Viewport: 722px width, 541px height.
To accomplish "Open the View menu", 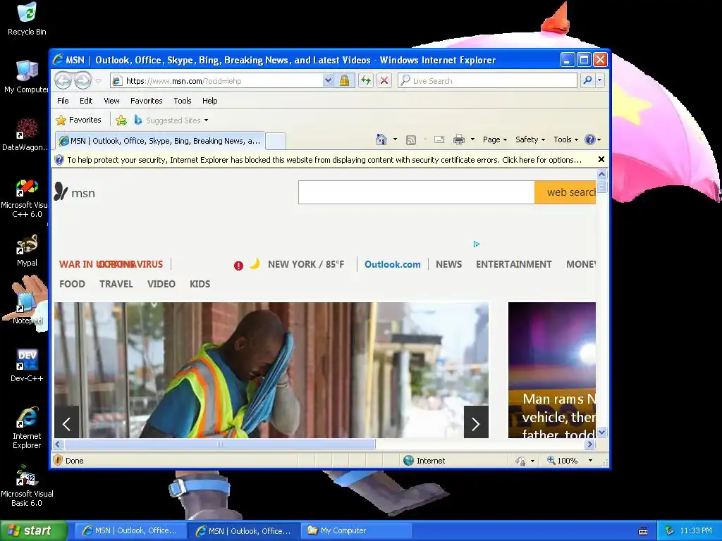I will [111, 101].
